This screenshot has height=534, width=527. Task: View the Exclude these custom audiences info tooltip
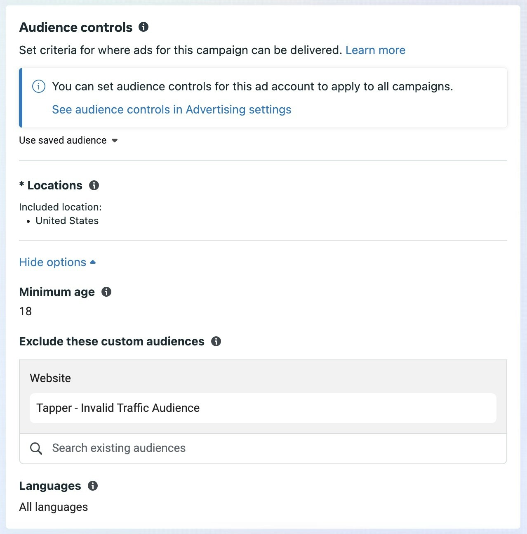[216, 341]
